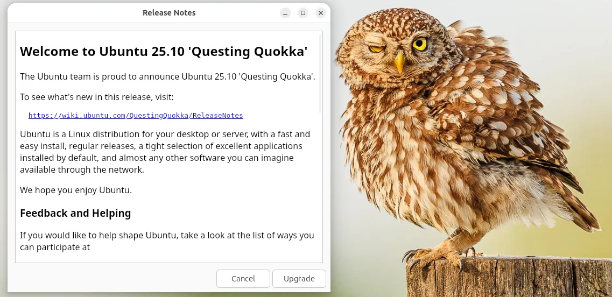Image resolution: width=612 pixels, height=297 pixels.
Task: Click the owl's talons on the post
Action: tap(433, 258)
